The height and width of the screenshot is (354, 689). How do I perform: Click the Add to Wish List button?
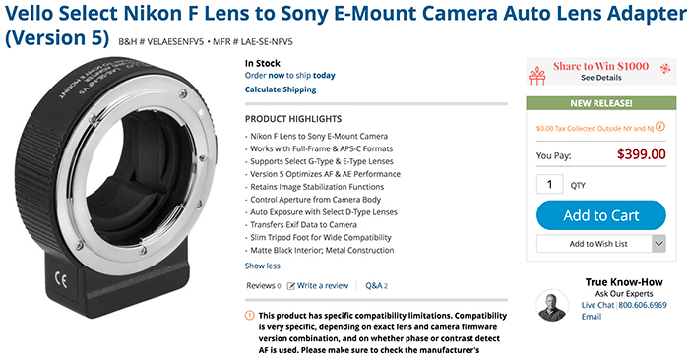pos(595,244)
